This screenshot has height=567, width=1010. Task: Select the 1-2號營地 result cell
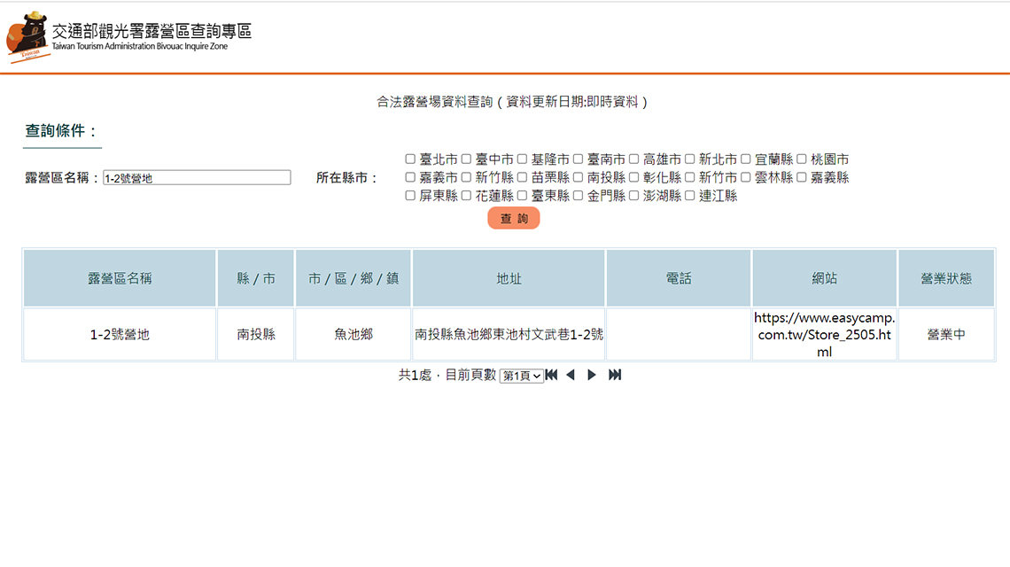[120, 335]
